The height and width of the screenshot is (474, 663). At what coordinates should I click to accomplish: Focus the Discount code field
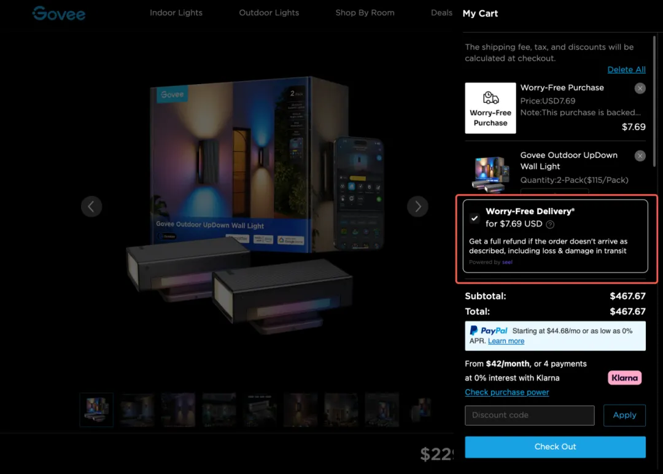click(529, 415)
